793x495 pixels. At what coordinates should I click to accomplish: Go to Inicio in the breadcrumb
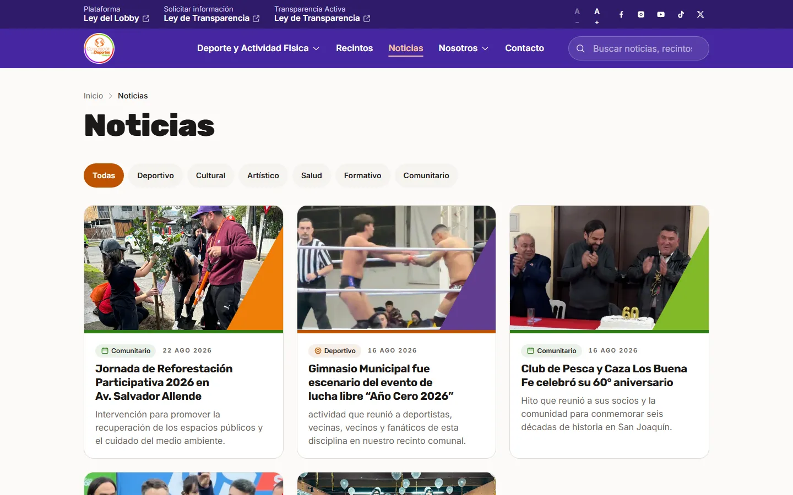pos(93,96)
